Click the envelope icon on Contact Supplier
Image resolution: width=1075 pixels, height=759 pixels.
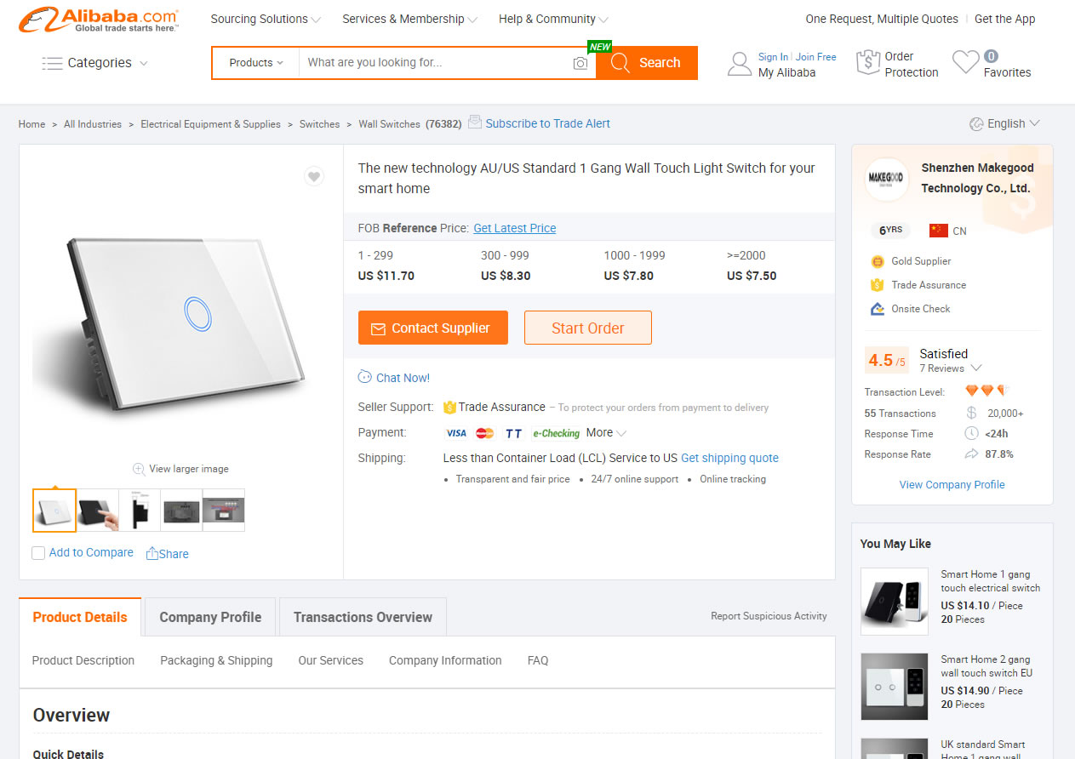(378, 328)
